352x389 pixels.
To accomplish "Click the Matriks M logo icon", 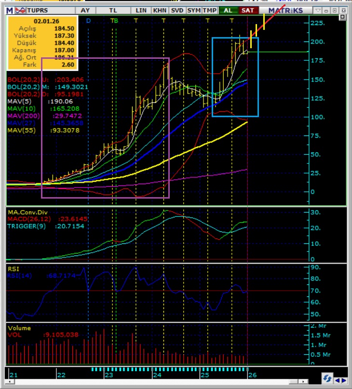I will [x=10, y=10].
